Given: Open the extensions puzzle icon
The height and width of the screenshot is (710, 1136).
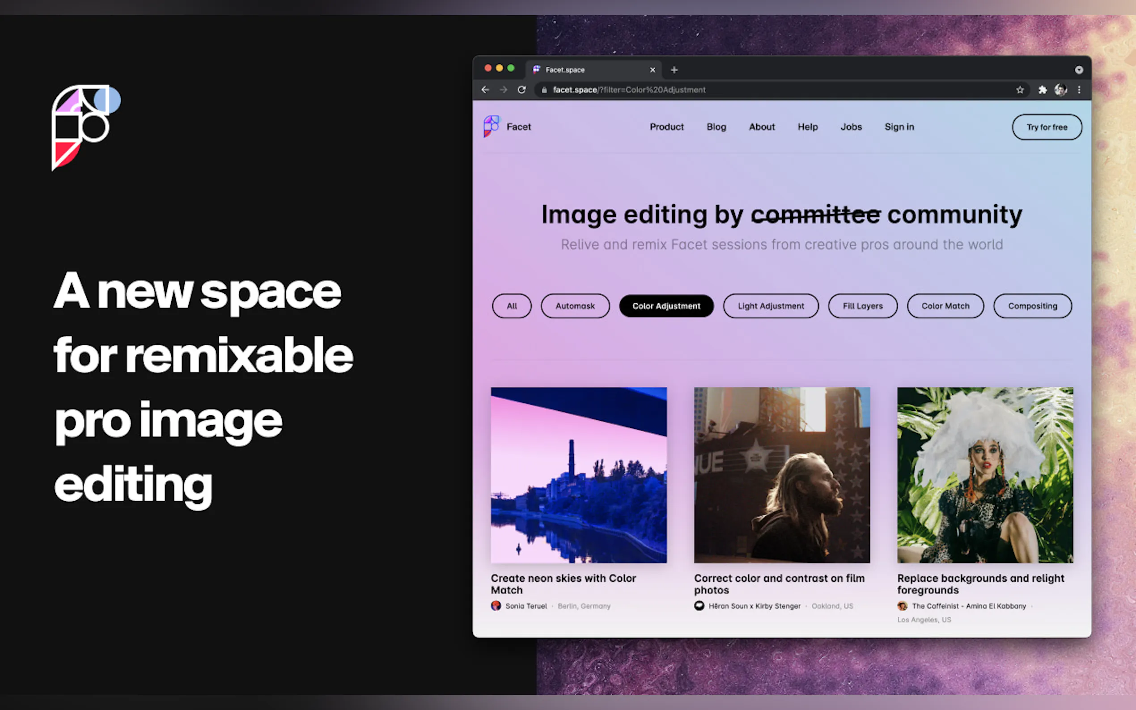Looking at the screenshot, I should pos(1042,90).
